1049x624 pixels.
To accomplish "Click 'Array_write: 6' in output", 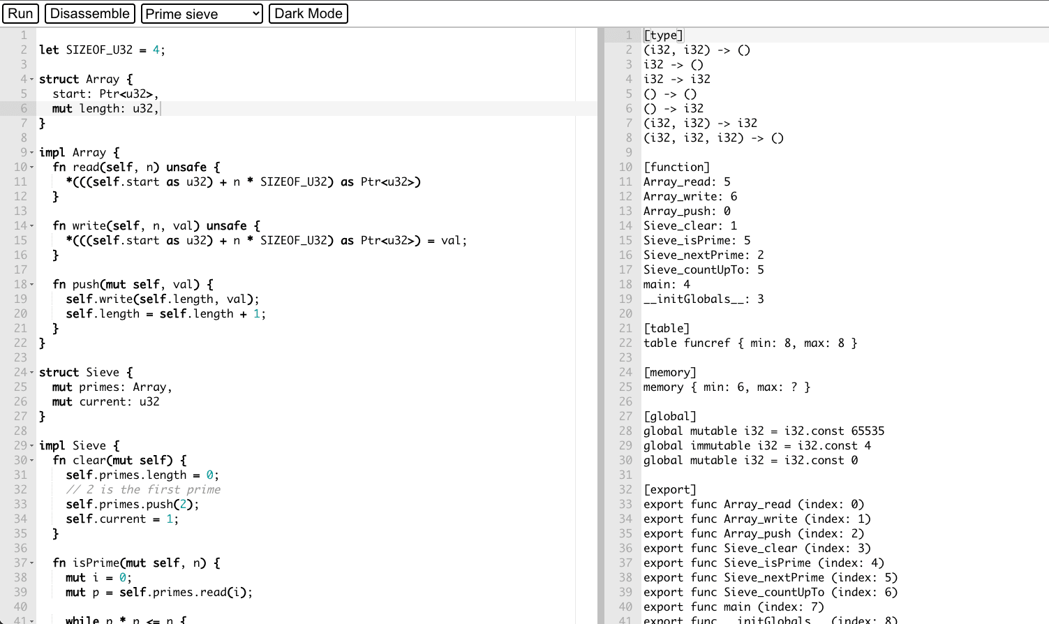I will (690, 196).
